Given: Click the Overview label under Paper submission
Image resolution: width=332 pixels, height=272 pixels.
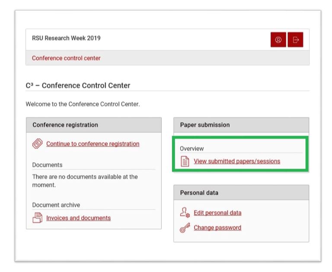Looking at the screenshot, I should (192, 148).
